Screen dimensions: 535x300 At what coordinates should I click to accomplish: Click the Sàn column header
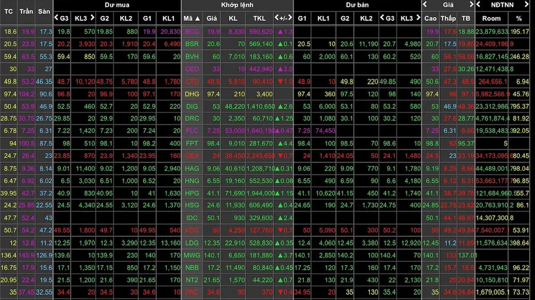tap(44, 12)
